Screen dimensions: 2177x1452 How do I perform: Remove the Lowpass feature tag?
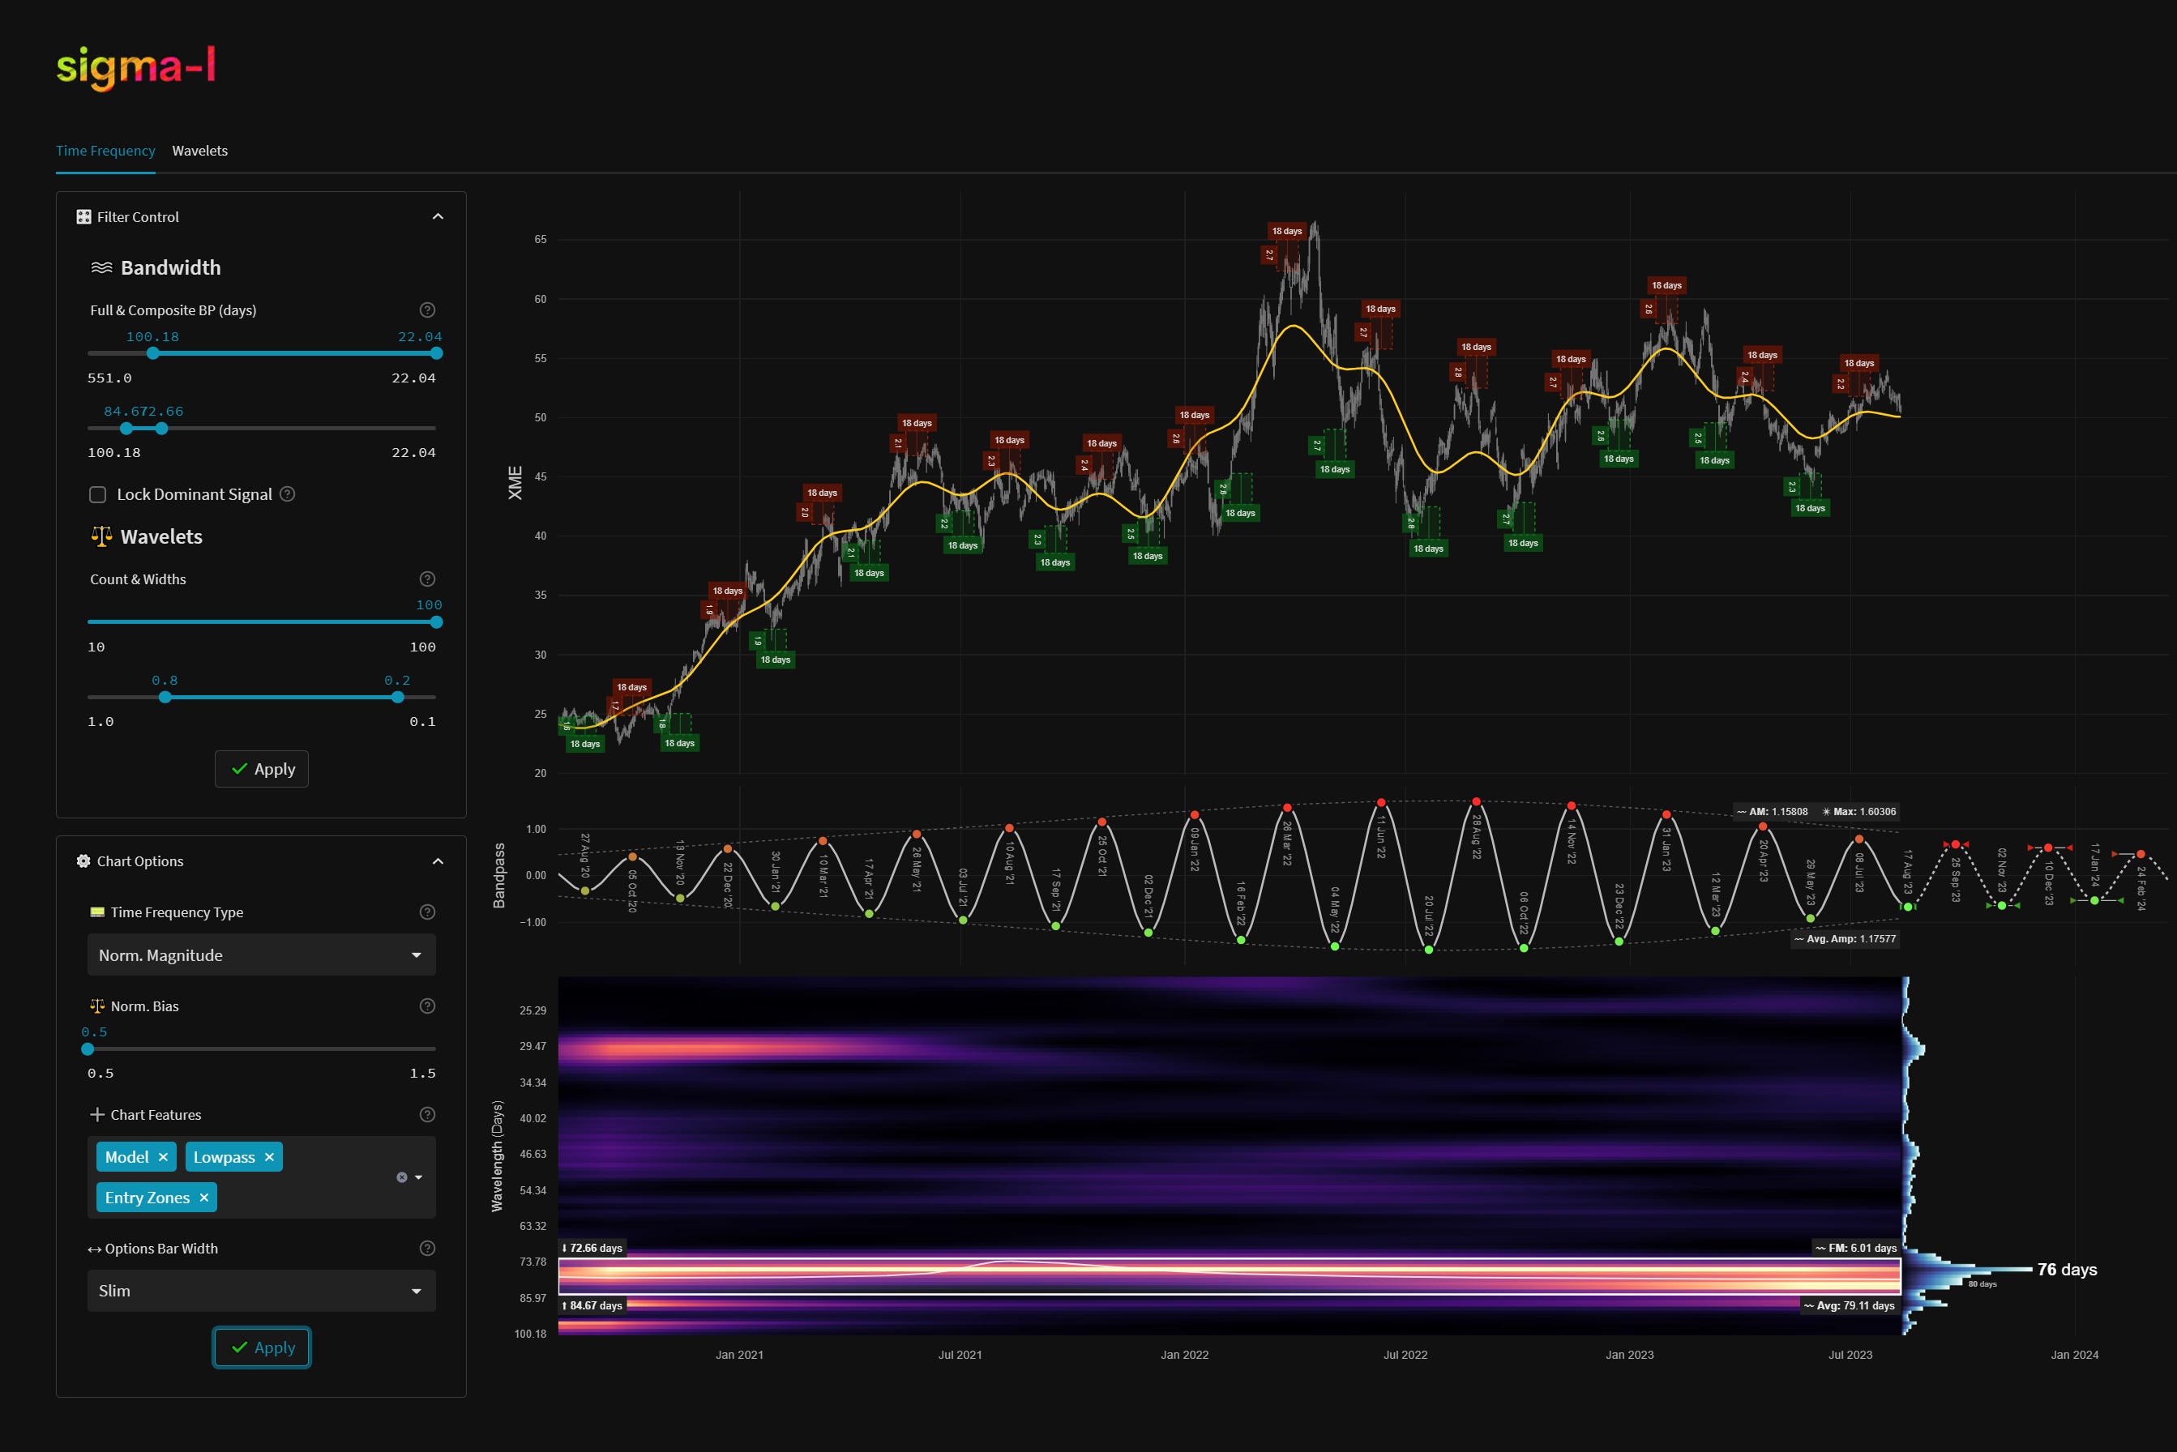coord(270,1158)
